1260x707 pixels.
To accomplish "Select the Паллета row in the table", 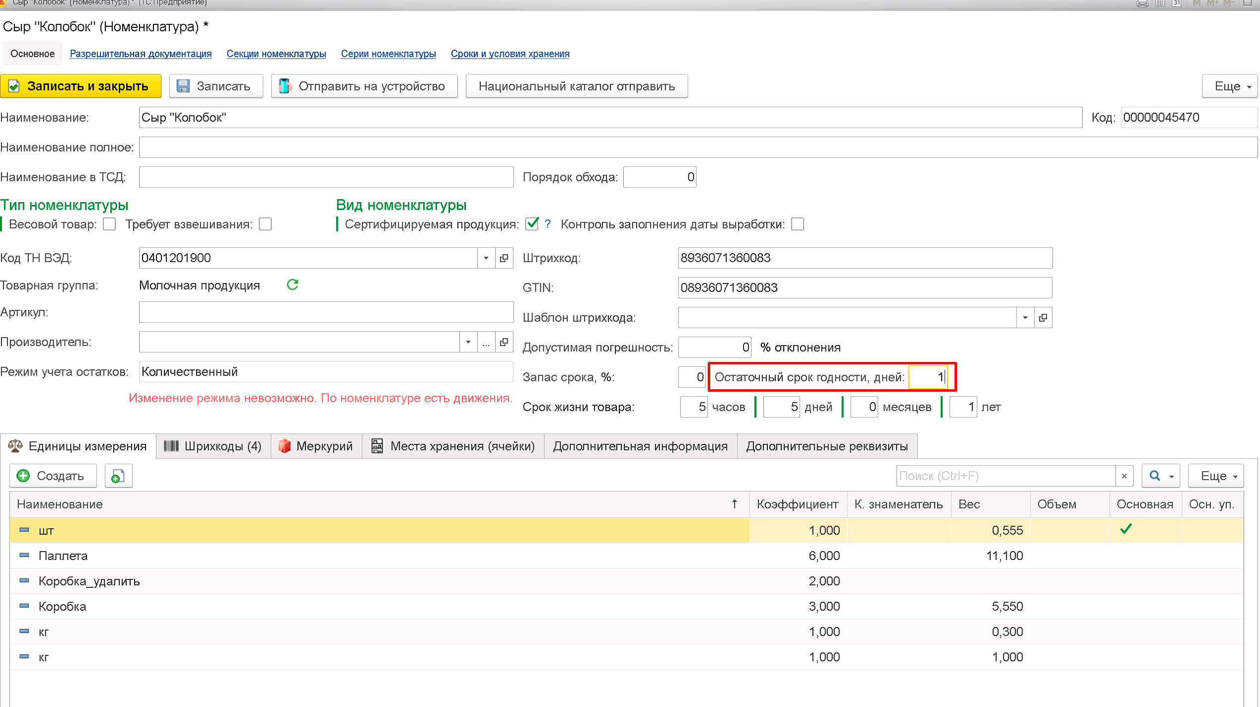I will 63,556.
